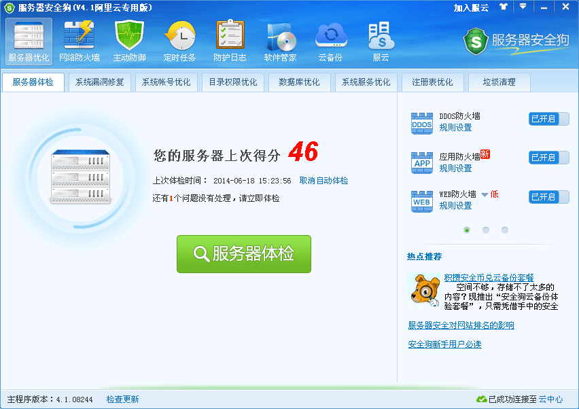Click the DDOS firewall icon
579x409 pixels.
pyautogui.click(x=422, y=123)
